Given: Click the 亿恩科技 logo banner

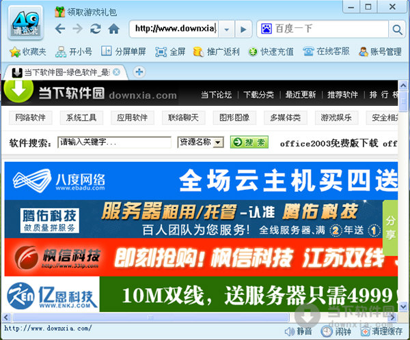Looking at the screenshot, I should pyautogui.click(x=52, y=294).
